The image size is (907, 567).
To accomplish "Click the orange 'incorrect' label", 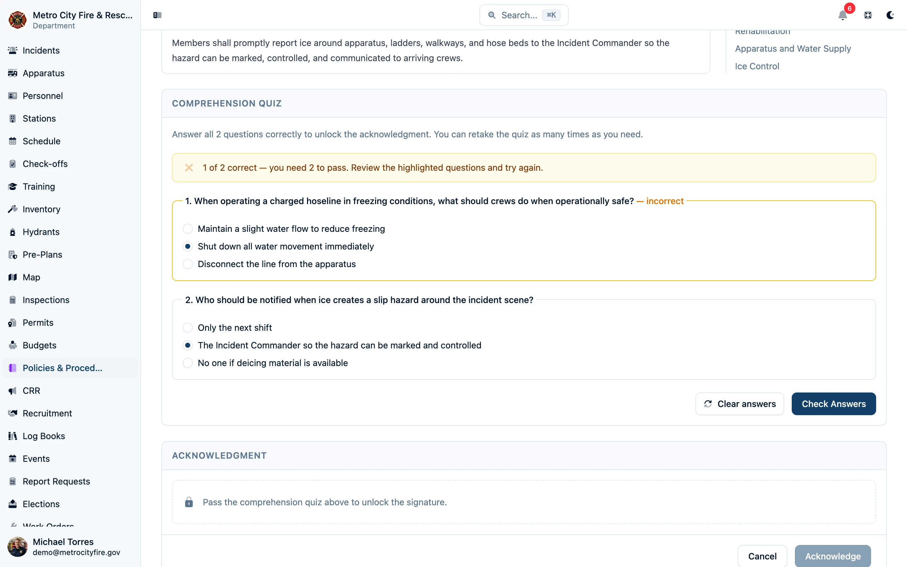I will click(x=665, y=201).
